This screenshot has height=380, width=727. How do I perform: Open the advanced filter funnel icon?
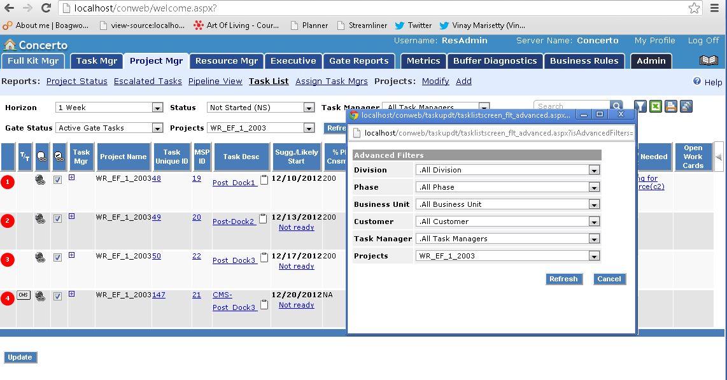pos(640,106)
